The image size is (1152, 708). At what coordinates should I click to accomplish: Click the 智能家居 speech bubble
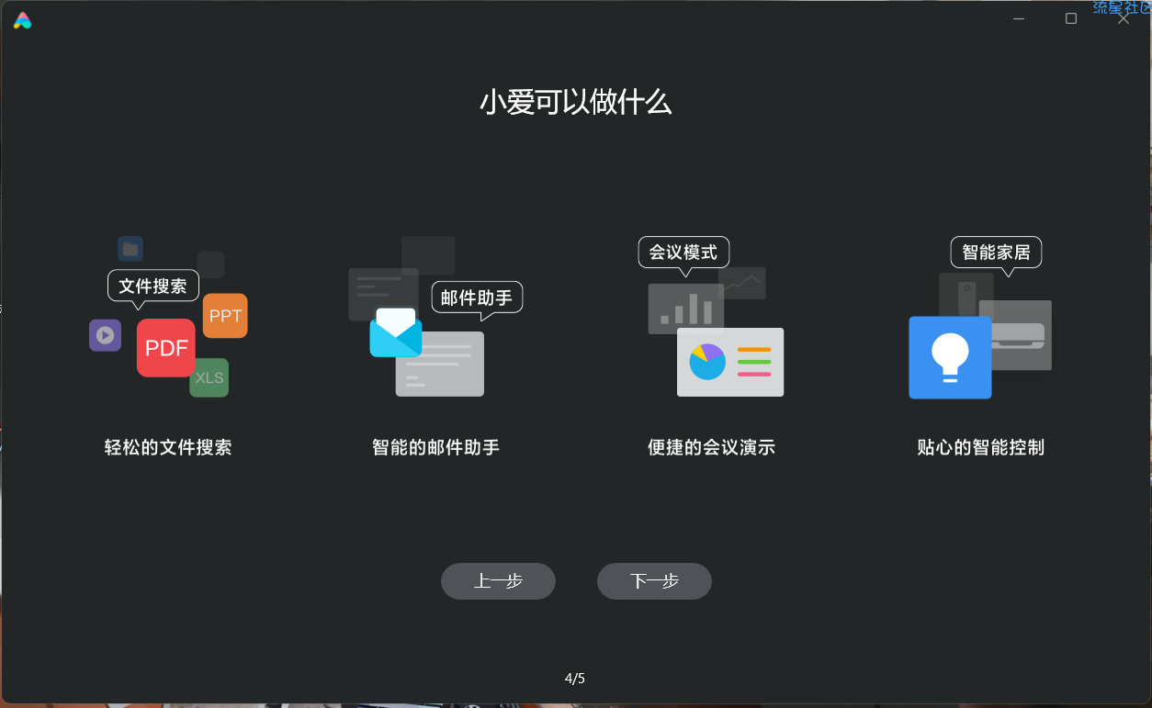point(996,254)
